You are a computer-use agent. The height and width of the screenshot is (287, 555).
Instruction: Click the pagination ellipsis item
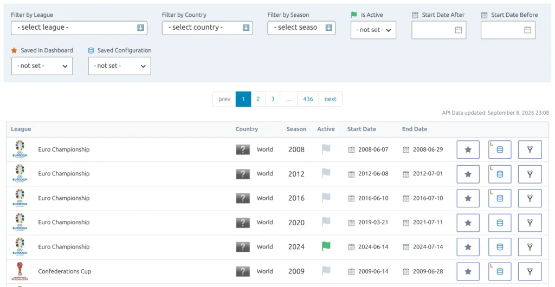[x=289, y=99]
